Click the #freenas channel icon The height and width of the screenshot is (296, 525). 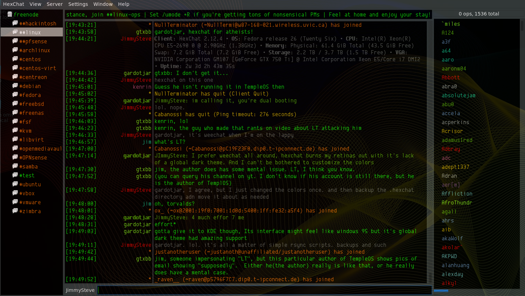click(15, 112)
